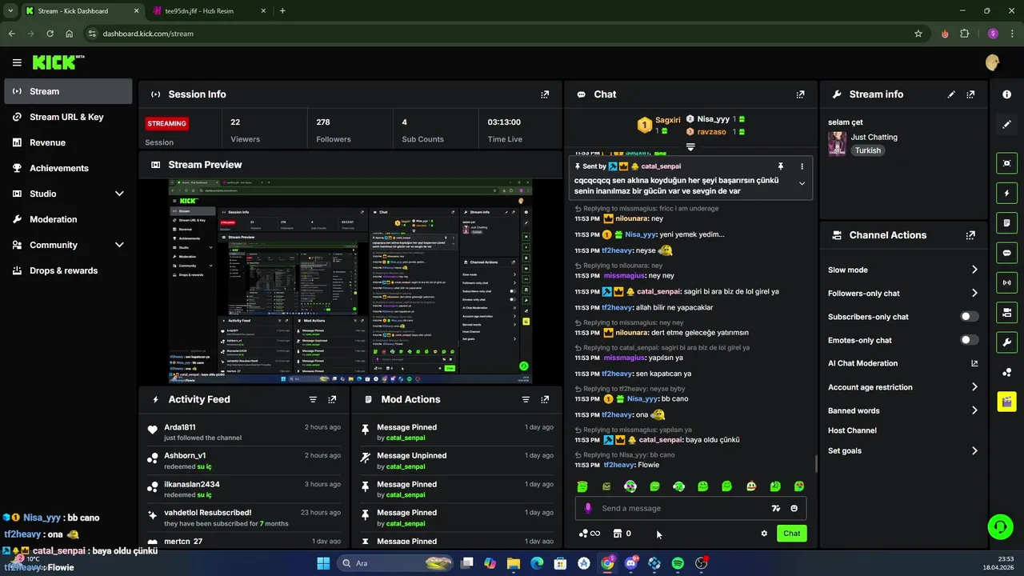The width and height of the screenshot is (1024, 576).
Task: Open the chat identity 7TV icon
Action: click(x=775, y=508)
